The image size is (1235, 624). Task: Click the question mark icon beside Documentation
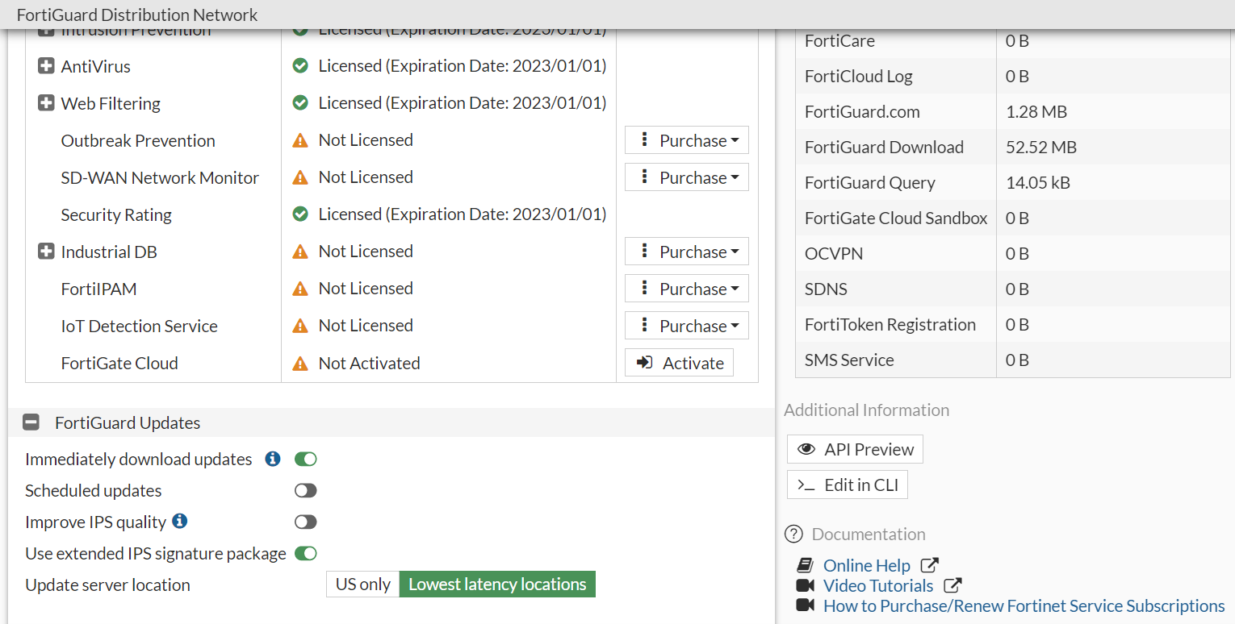point(794,534)
